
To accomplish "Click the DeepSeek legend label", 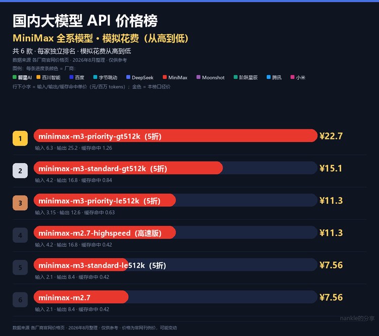I will pyautogui.click(x=143, y=78).
